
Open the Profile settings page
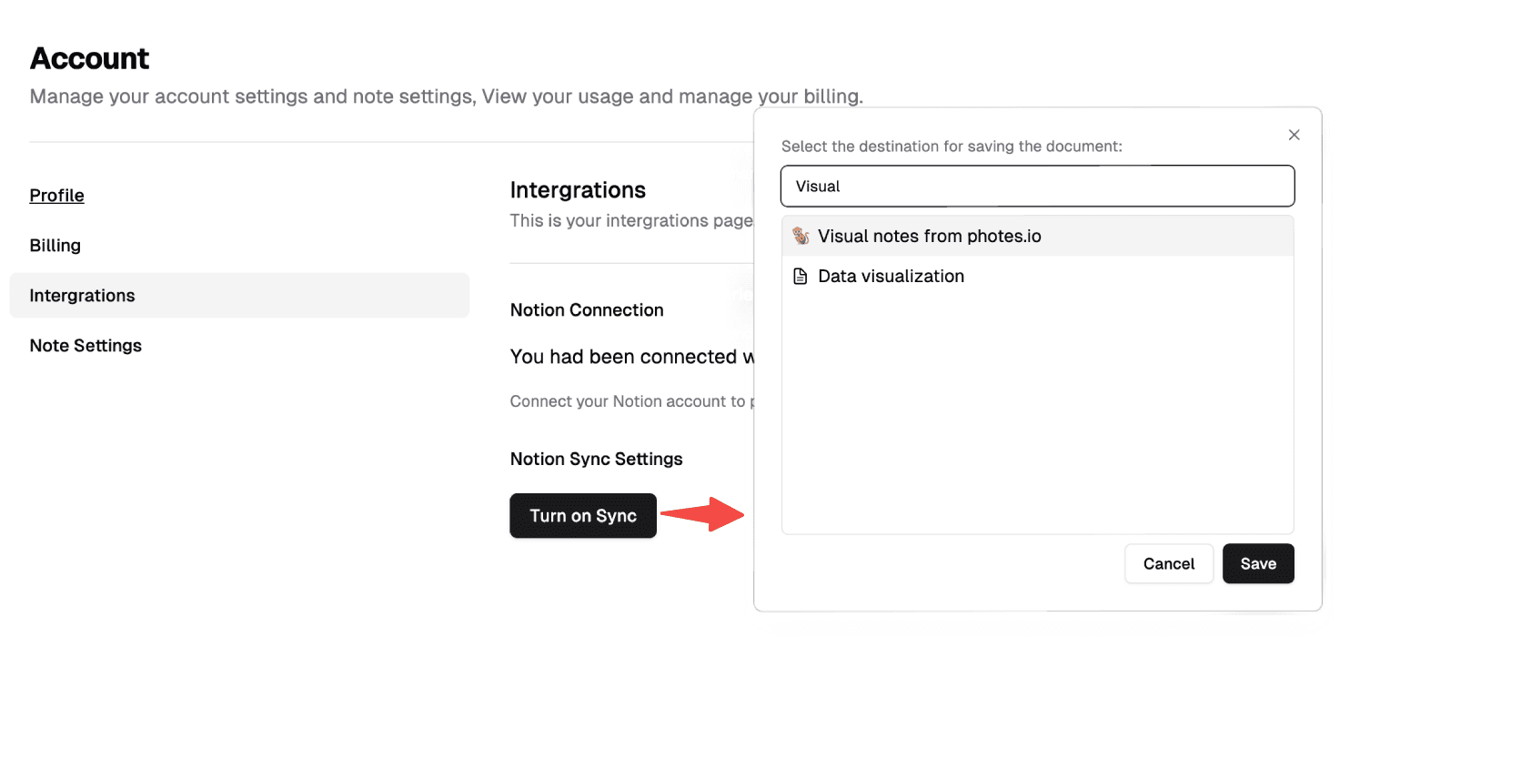click(x=56, y=195)
